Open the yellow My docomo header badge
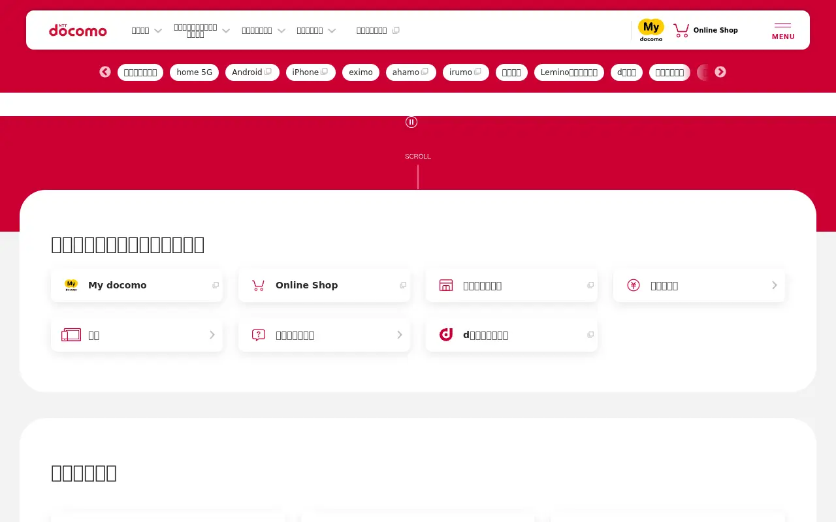Screen dimensions: 836x522 (651, 30)
